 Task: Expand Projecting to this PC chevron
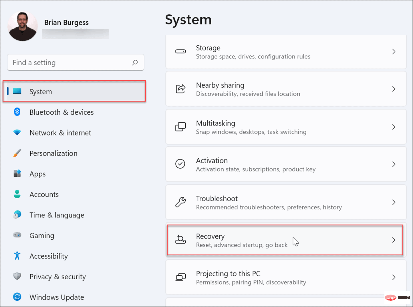click(394, 277)
